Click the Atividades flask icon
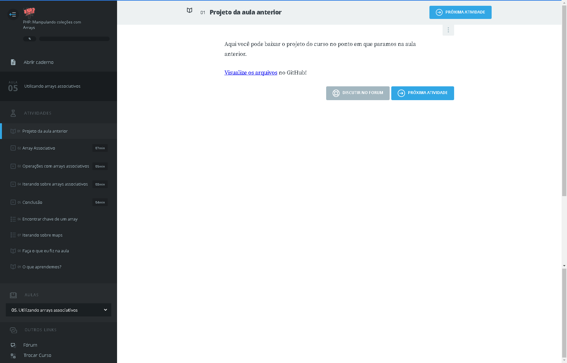This screenshot has width=567, height=363. (x=13, y=113)
